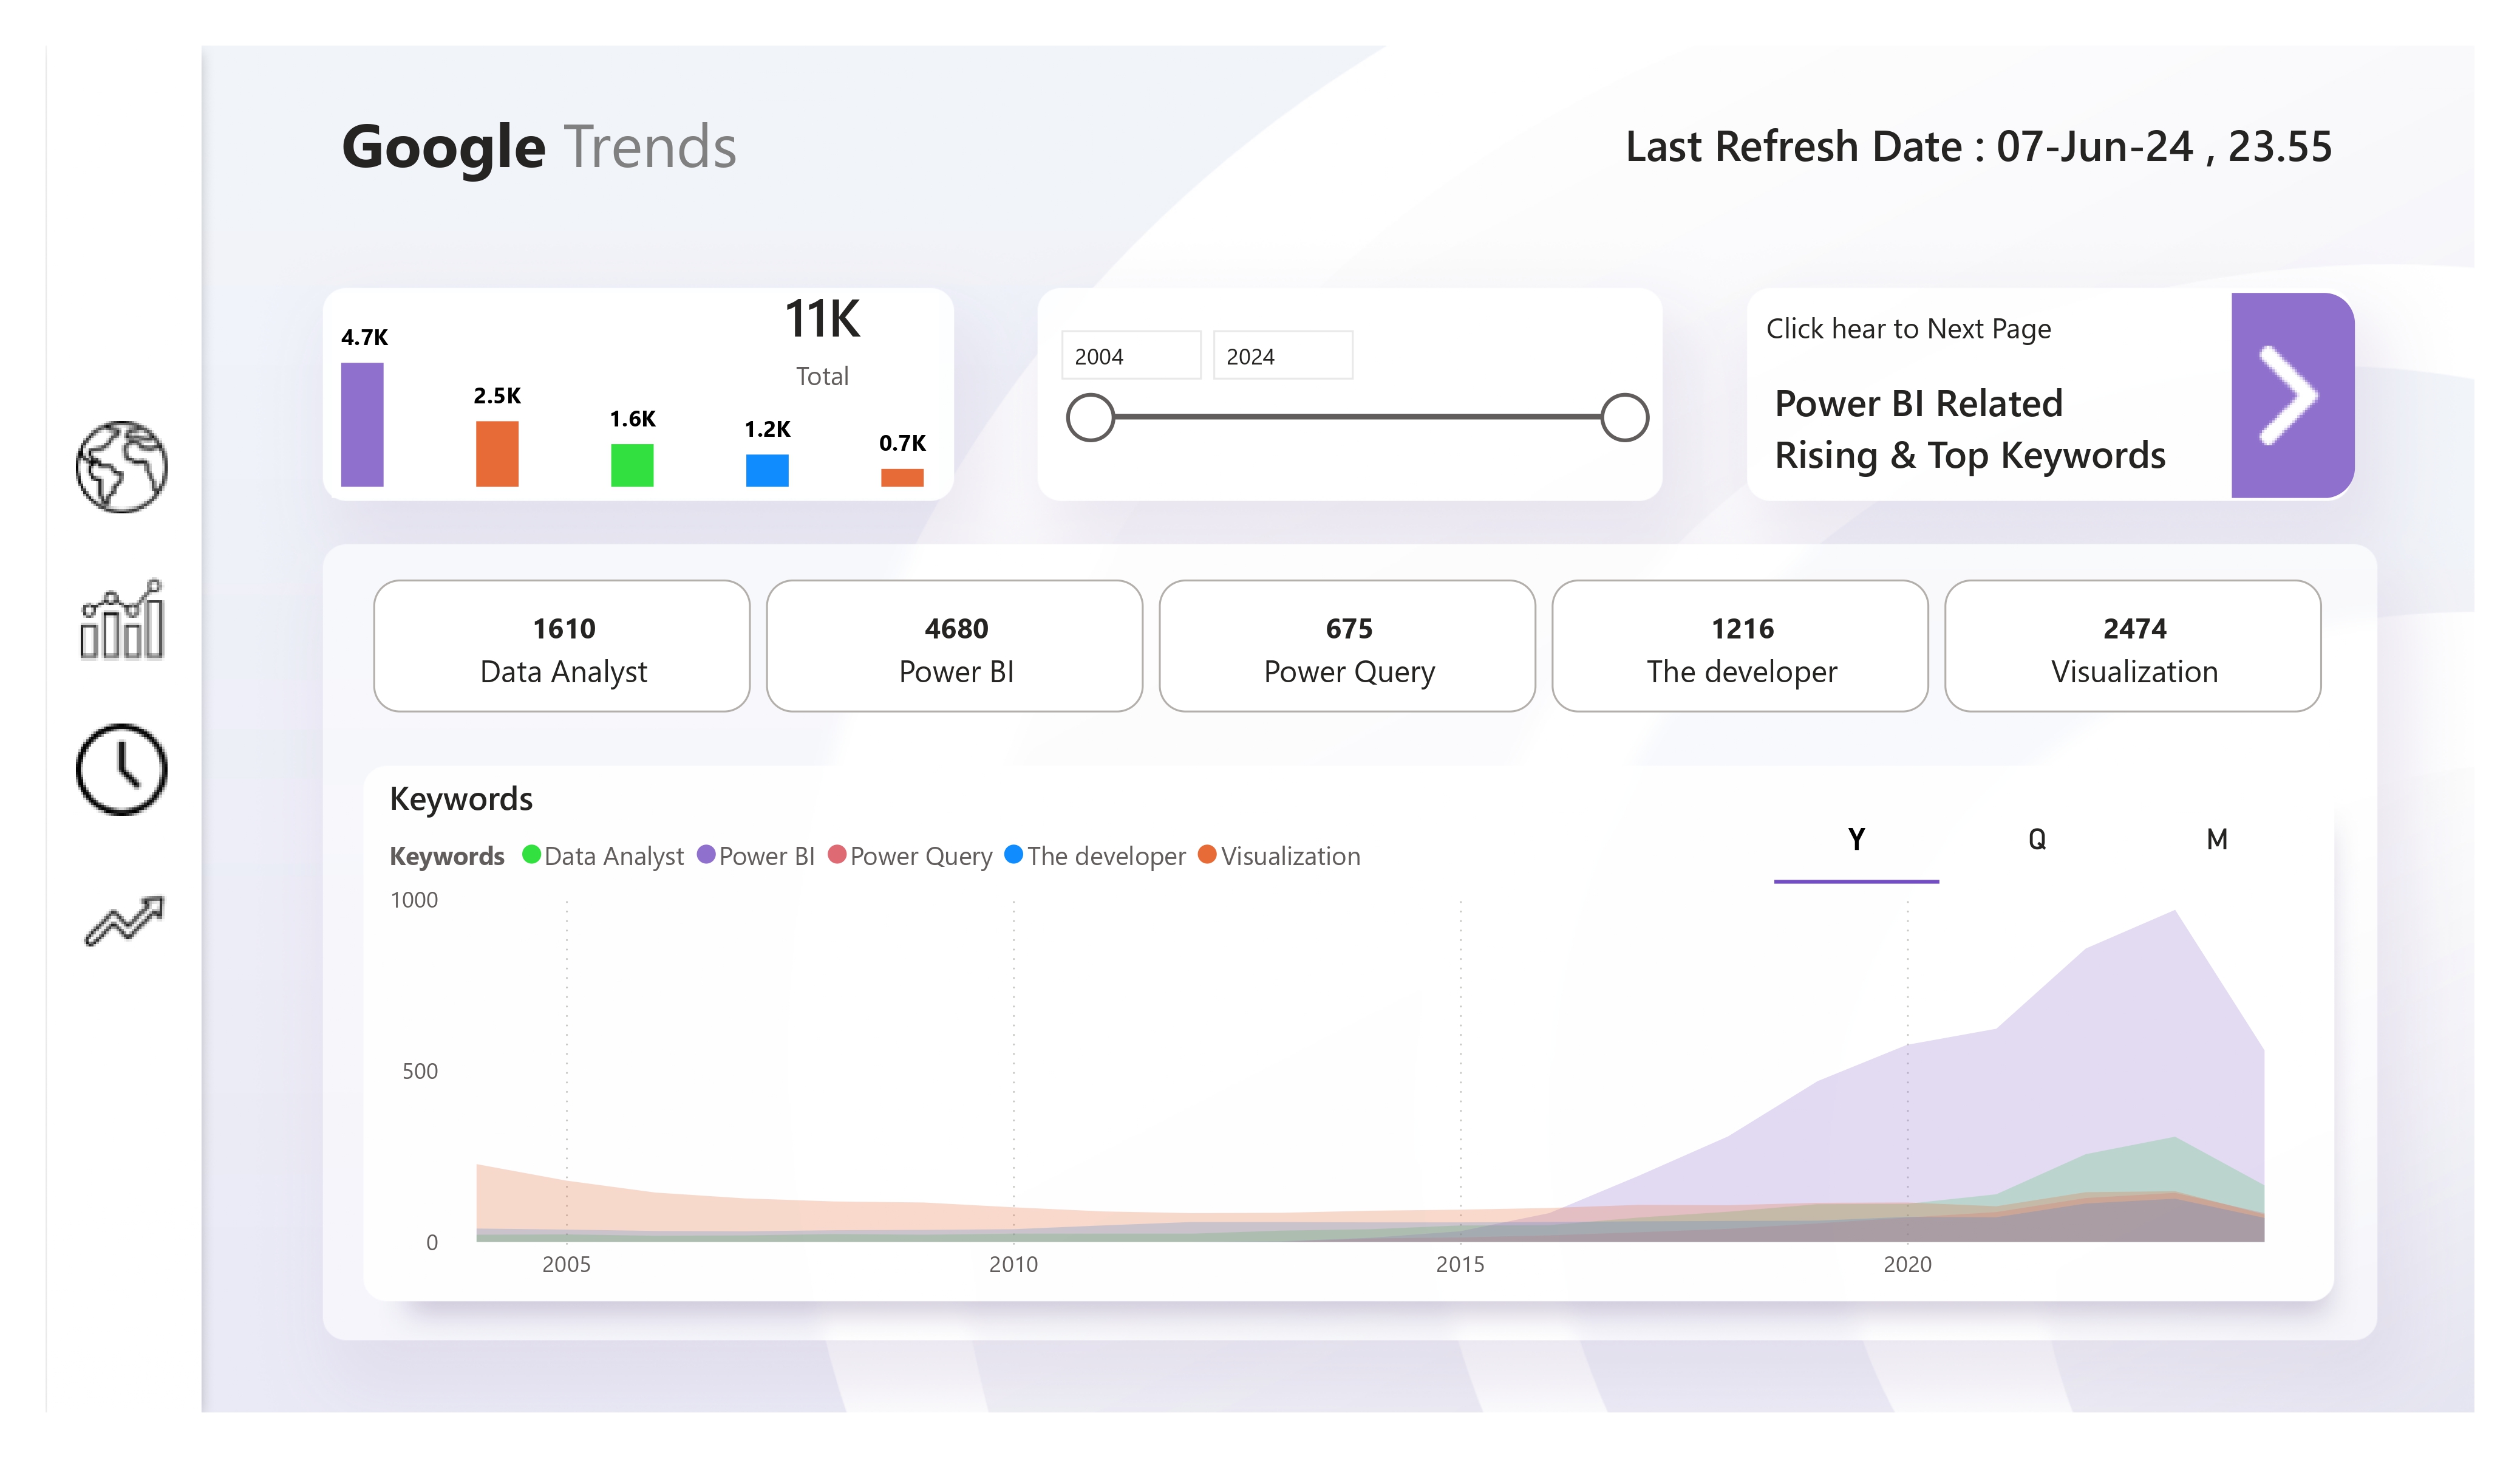Image resolution: width=2520 pixels, height=1458 pixels.
Task: Select the Data Analyst 1610 card
Action: click(562, 646)
